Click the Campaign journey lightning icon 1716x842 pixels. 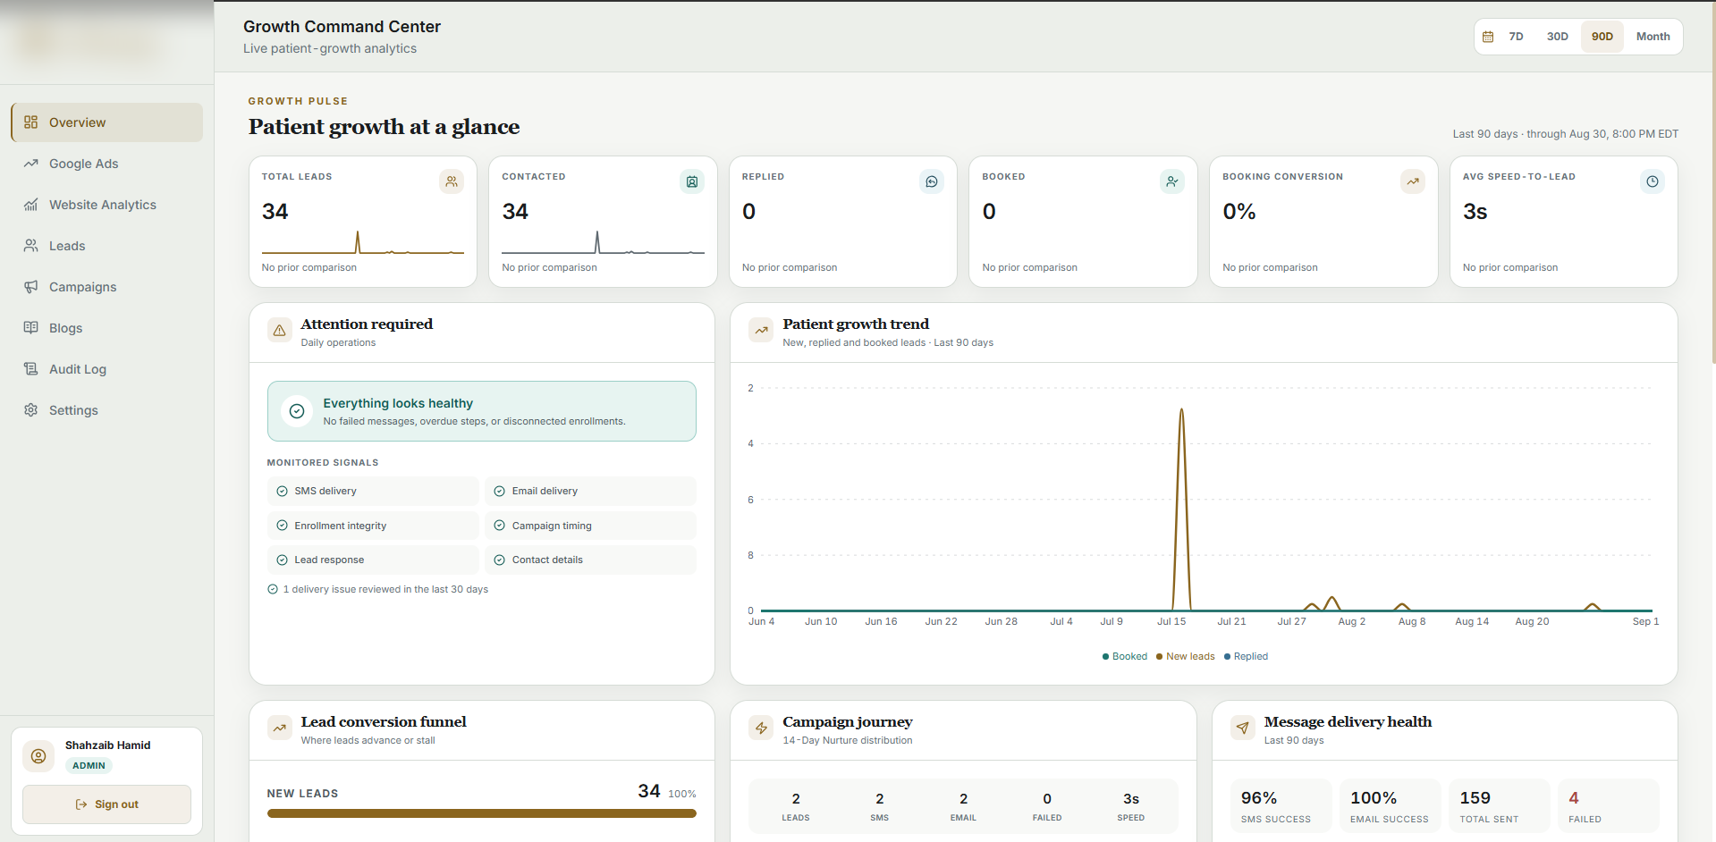click(x=761, y=728)
